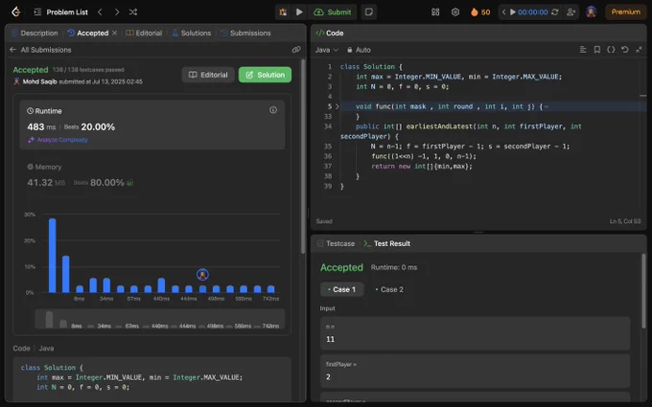
Task: Open the layout grid icon
Action: point(435,12)
